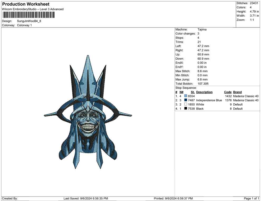This screenshot has height=201, width=261.
Task: Click 'Madeira Classic 40' in row 1
Action: (246, 96)
